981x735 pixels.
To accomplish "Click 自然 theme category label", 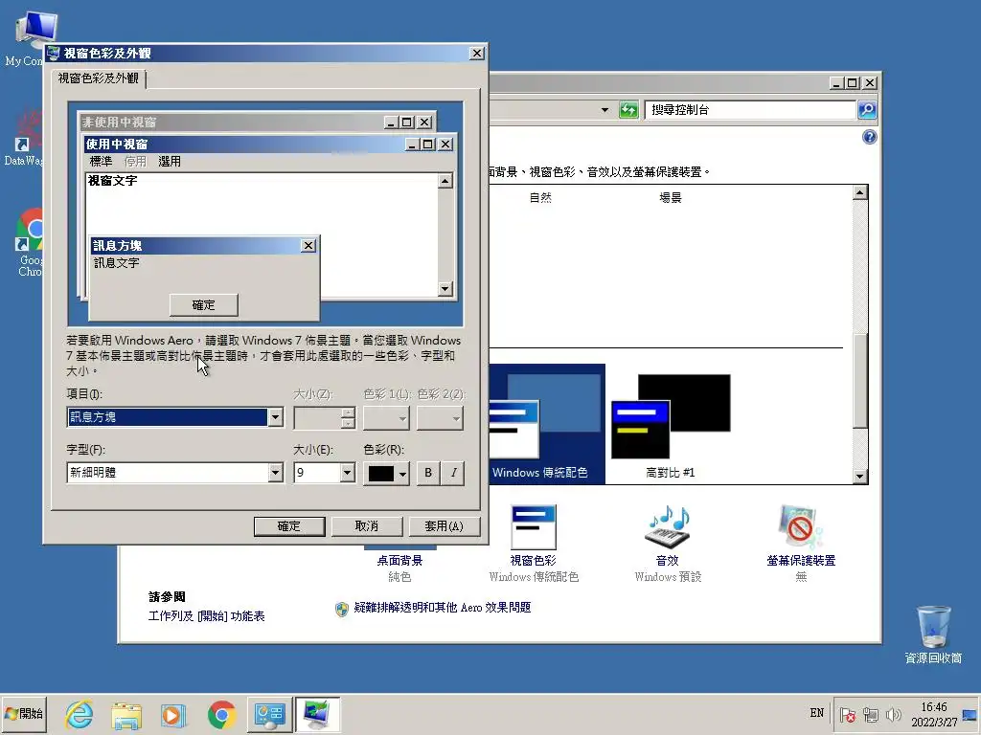I will (x=540, y=197).
